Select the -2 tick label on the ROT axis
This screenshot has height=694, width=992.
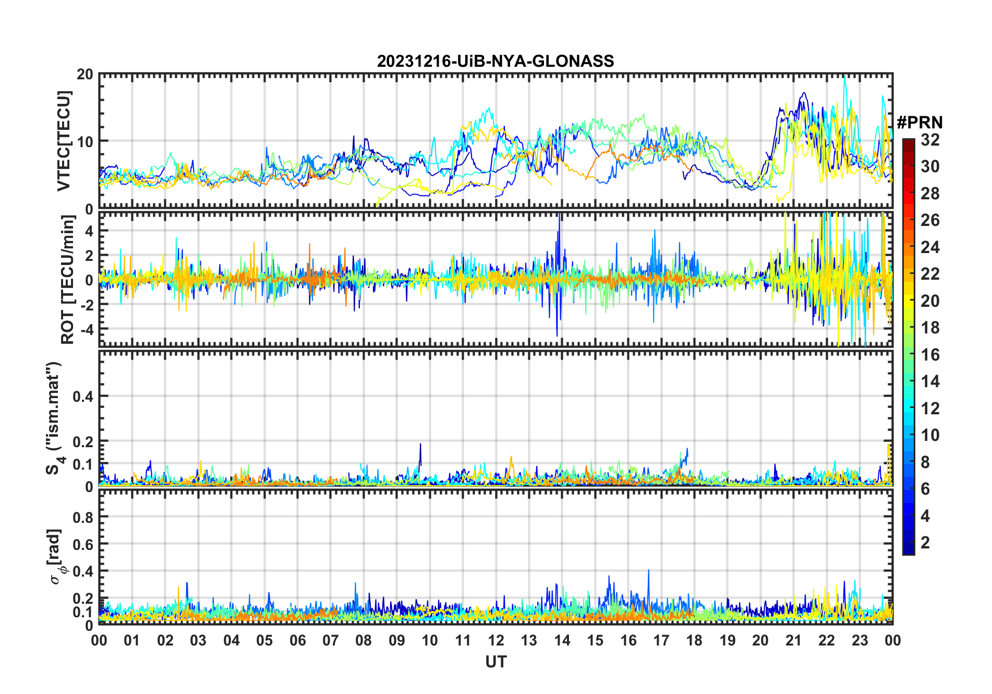click(87, 304)
